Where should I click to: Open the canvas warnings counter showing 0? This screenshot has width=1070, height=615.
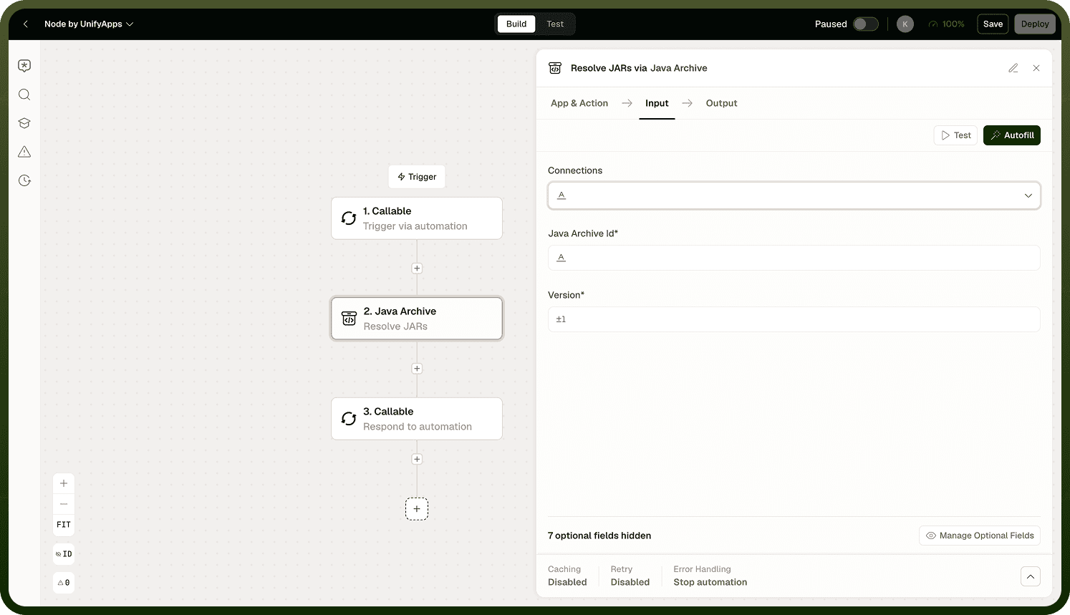pos(64,583)
